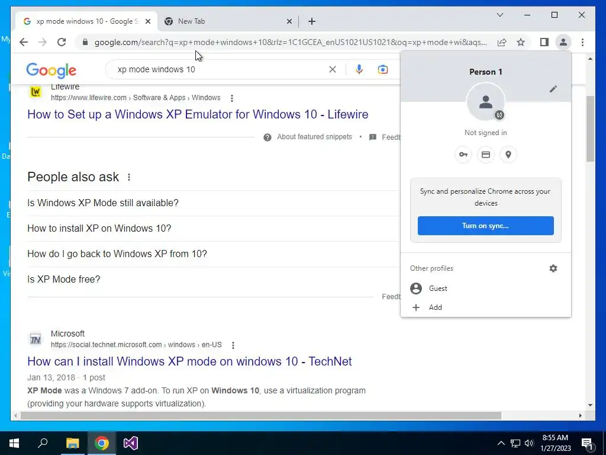Click the horizontal scroll right arrow

580,415
